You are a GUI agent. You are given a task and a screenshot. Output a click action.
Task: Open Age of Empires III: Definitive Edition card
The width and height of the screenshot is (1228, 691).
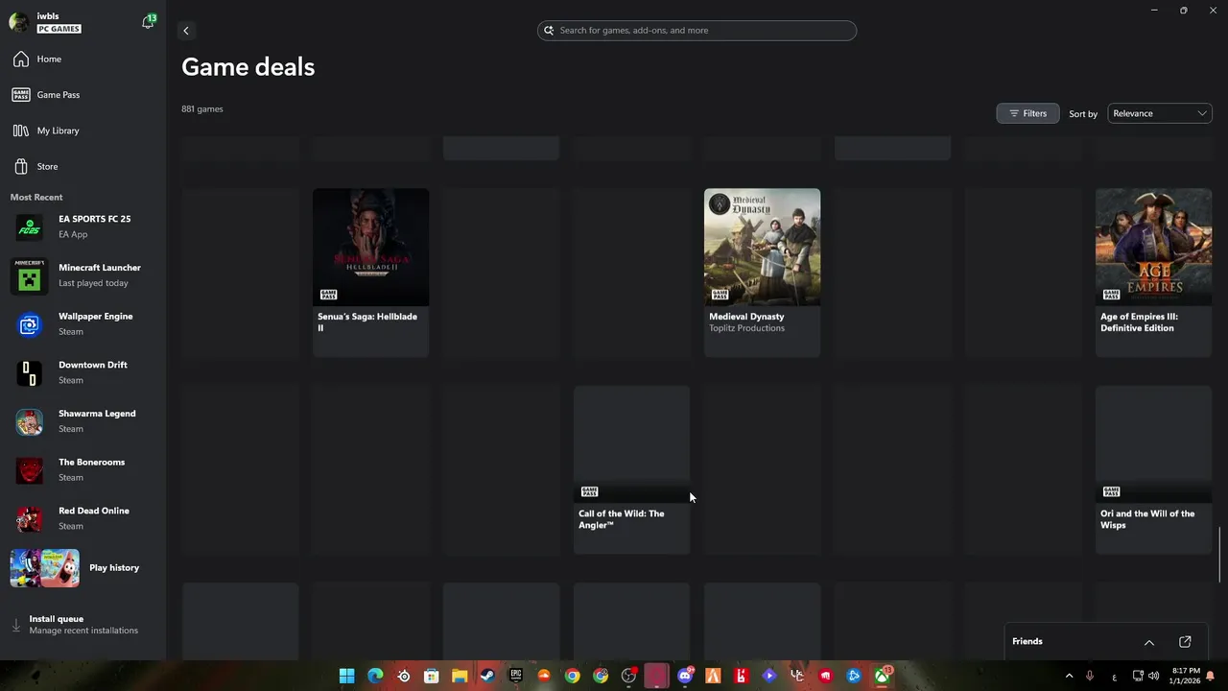tap(1153, 273)
